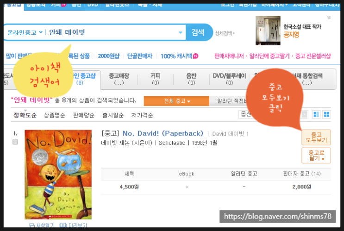Switch to the DVD/블루레이 (0) tab
Screen dimensions: 344x231
(229, 79)
